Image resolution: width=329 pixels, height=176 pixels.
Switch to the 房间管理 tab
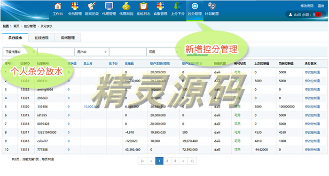coord(68,38)
